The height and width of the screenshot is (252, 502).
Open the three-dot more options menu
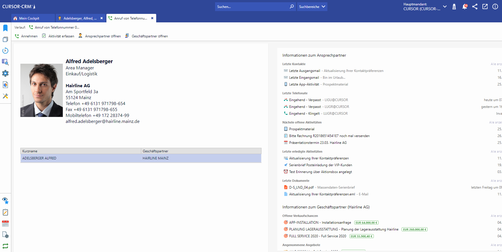(x=495, y=7)
